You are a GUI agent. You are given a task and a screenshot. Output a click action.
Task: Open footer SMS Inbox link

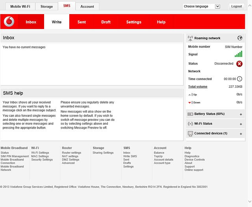click(x=127, y=153)
